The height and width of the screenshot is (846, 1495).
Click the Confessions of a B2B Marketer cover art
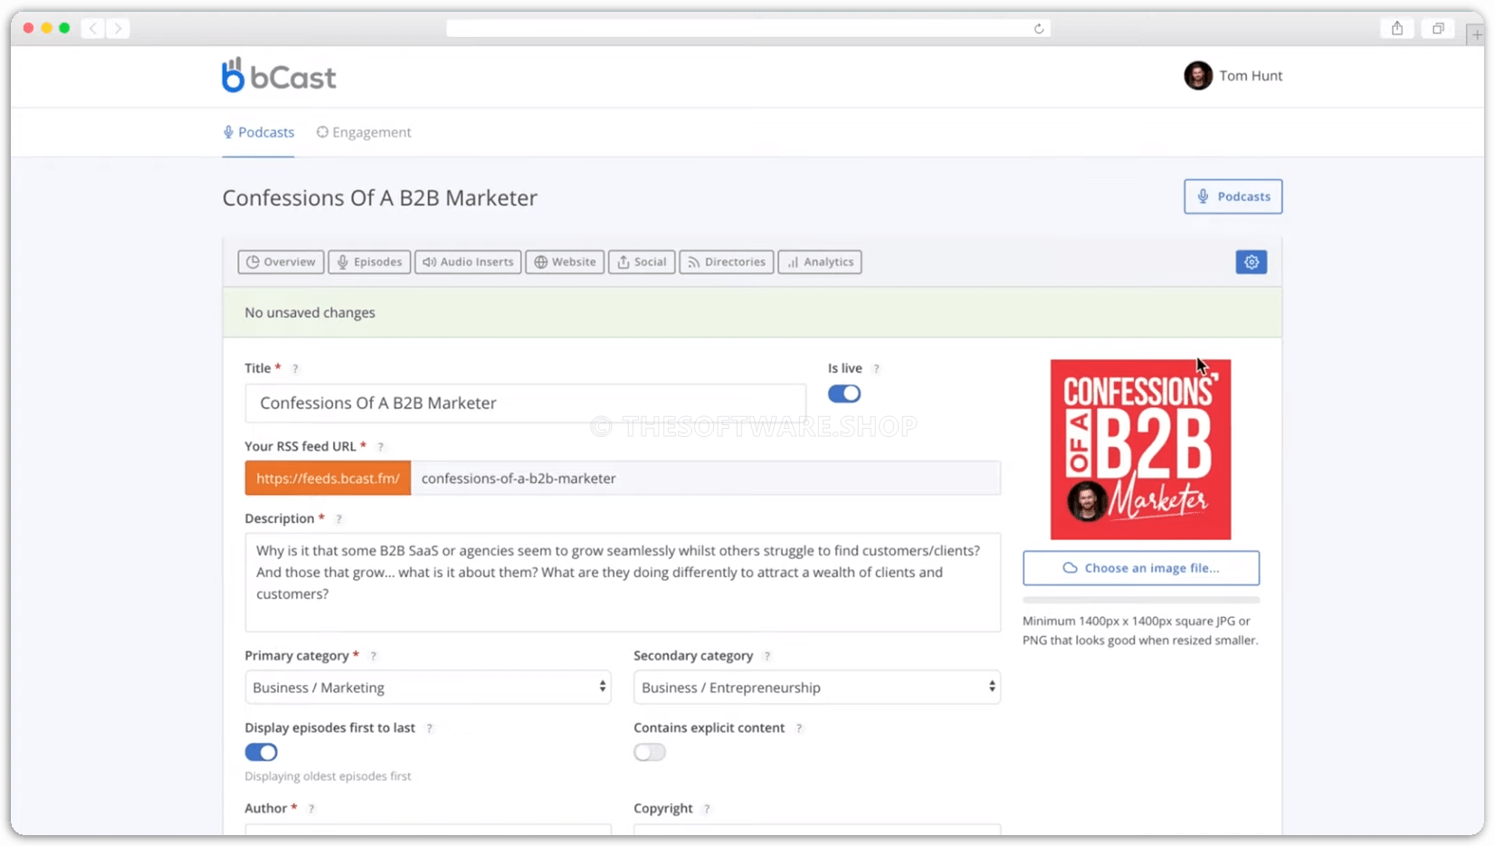point(1140,450)
